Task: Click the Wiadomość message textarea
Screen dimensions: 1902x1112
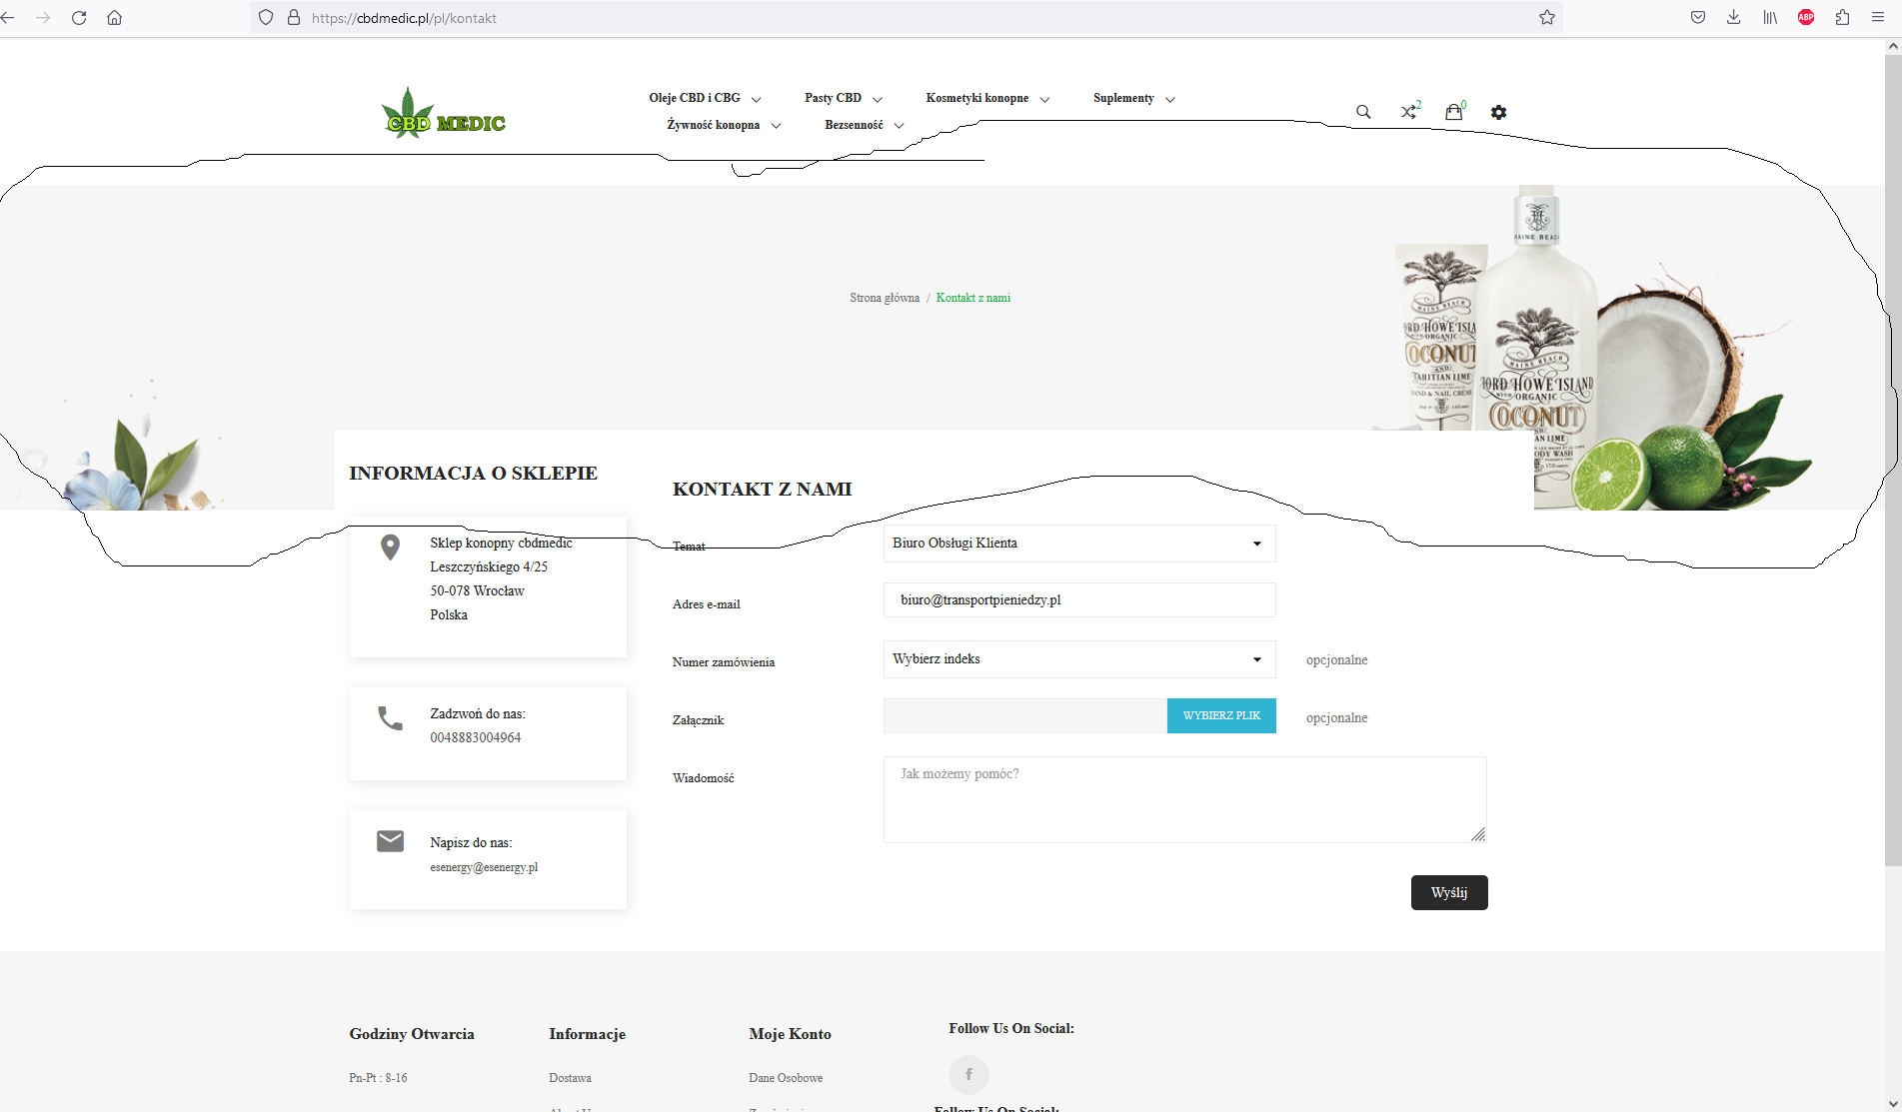Action: point(1184,799)
